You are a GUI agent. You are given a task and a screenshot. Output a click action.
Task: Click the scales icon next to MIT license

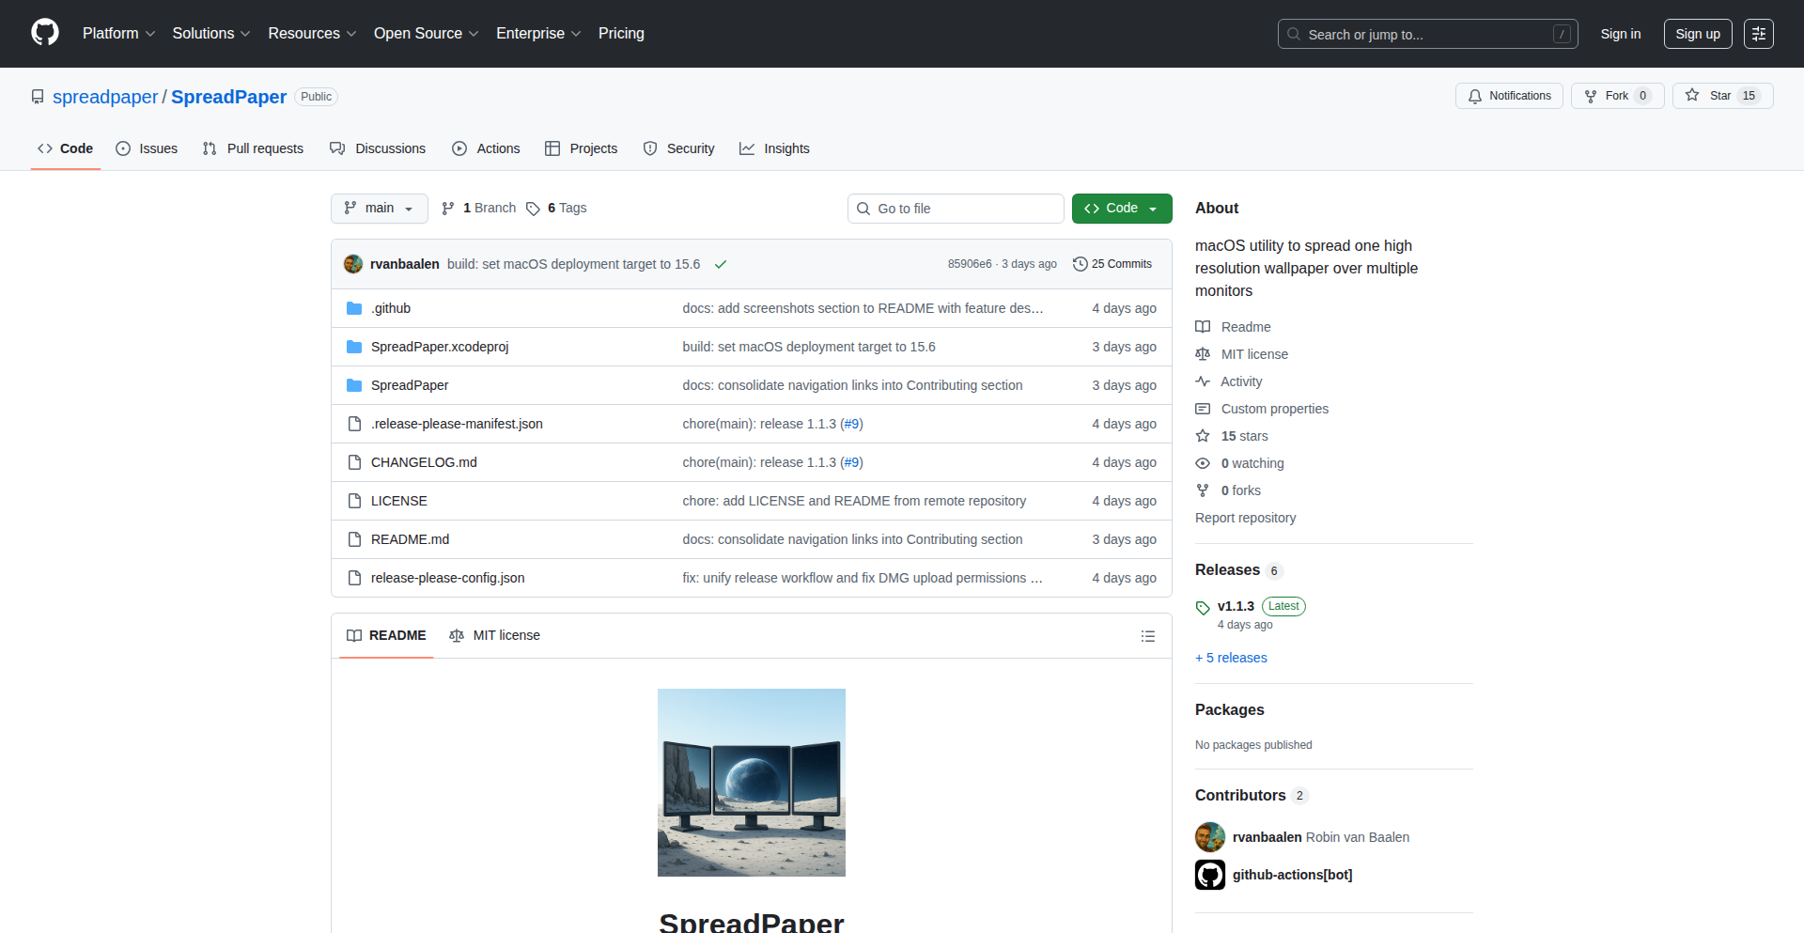[x=1203, y=354]
